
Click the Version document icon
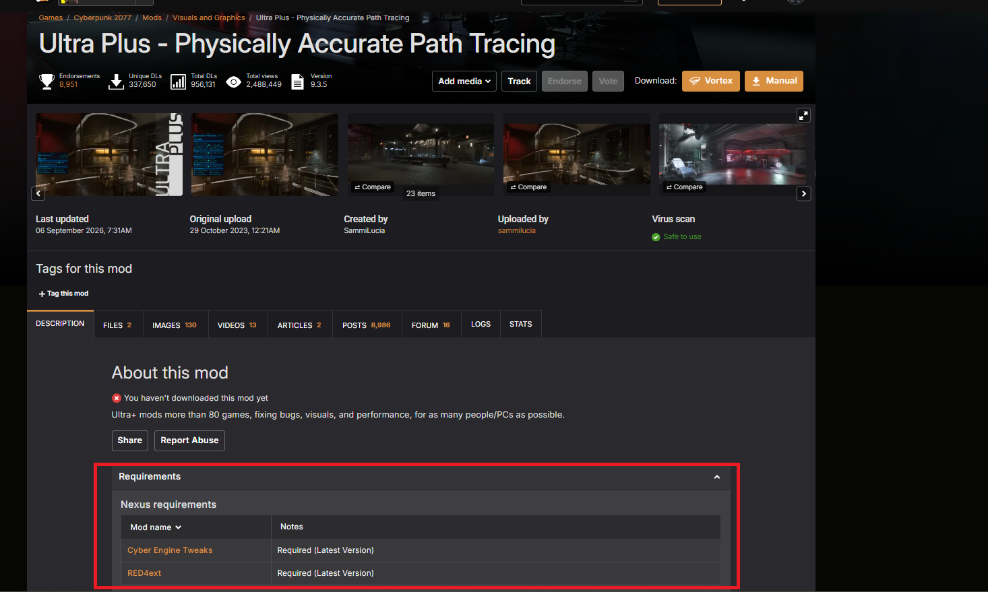click(297, 81)
